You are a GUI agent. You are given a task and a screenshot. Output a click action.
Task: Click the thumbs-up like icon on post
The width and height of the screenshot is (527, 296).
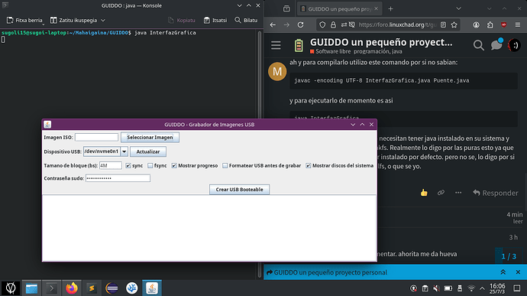(424, 193)
